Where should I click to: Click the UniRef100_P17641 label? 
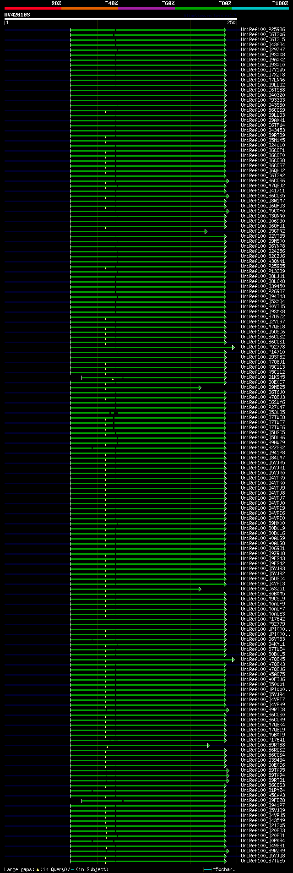coord(263,740)
